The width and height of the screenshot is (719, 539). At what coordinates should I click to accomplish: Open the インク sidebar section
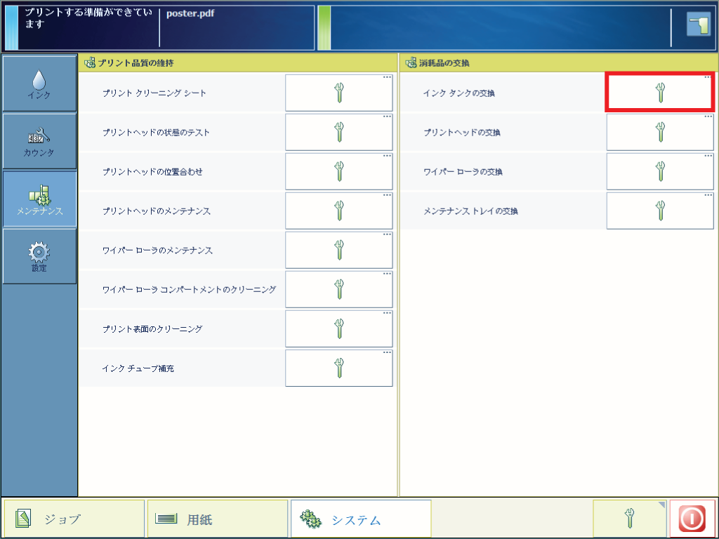tap(39, 84)
